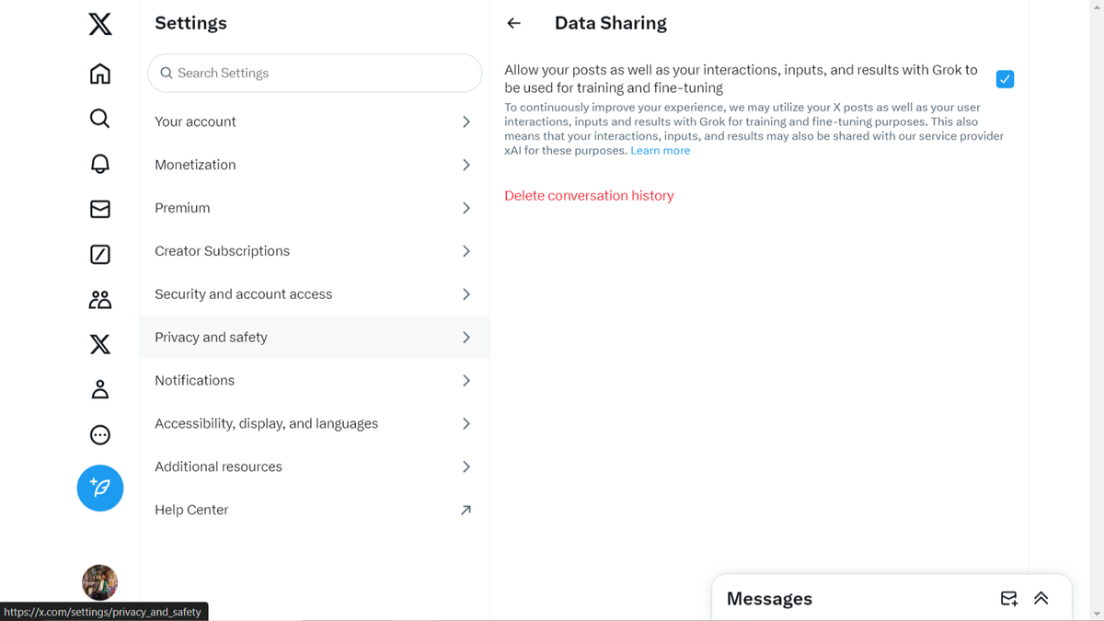Open the Notifications bell icon

point(99,164)
